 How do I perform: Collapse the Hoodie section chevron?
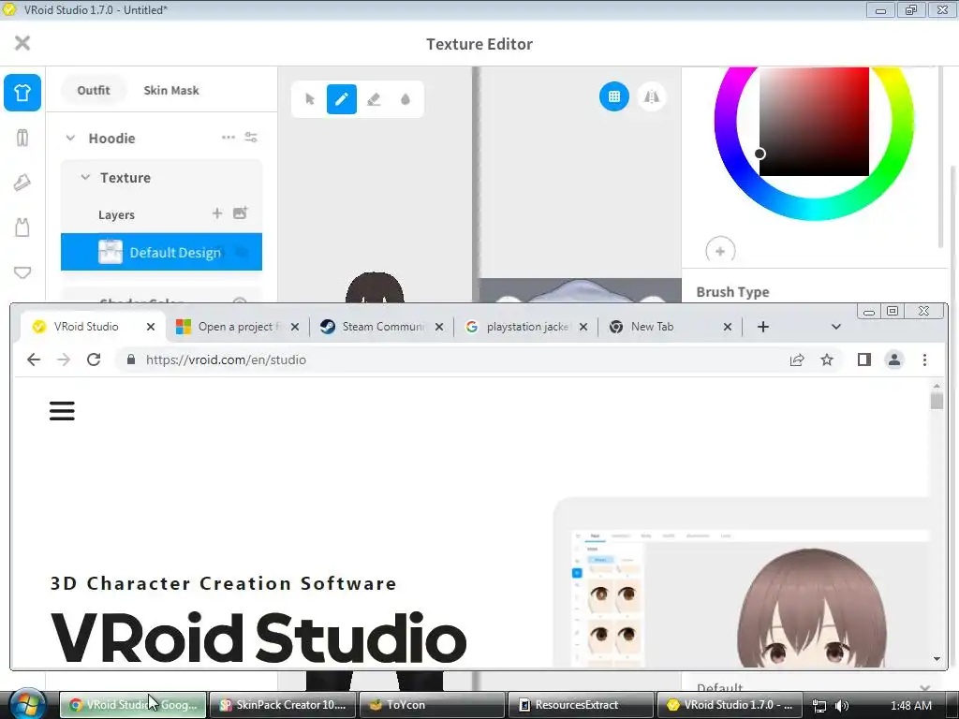(x=70, y=139)
